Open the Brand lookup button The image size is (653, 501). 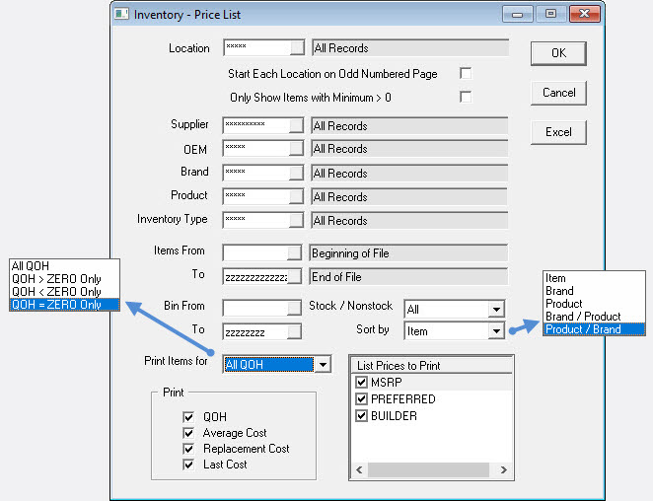point(296,173)
